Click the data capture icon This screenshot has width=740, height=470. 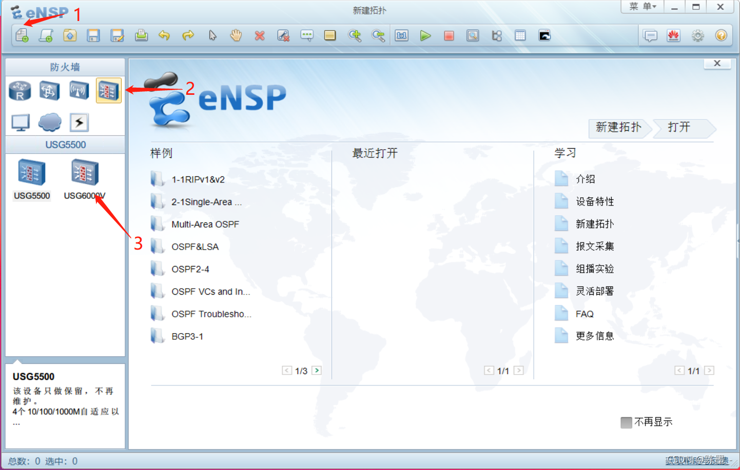(473, 35)
